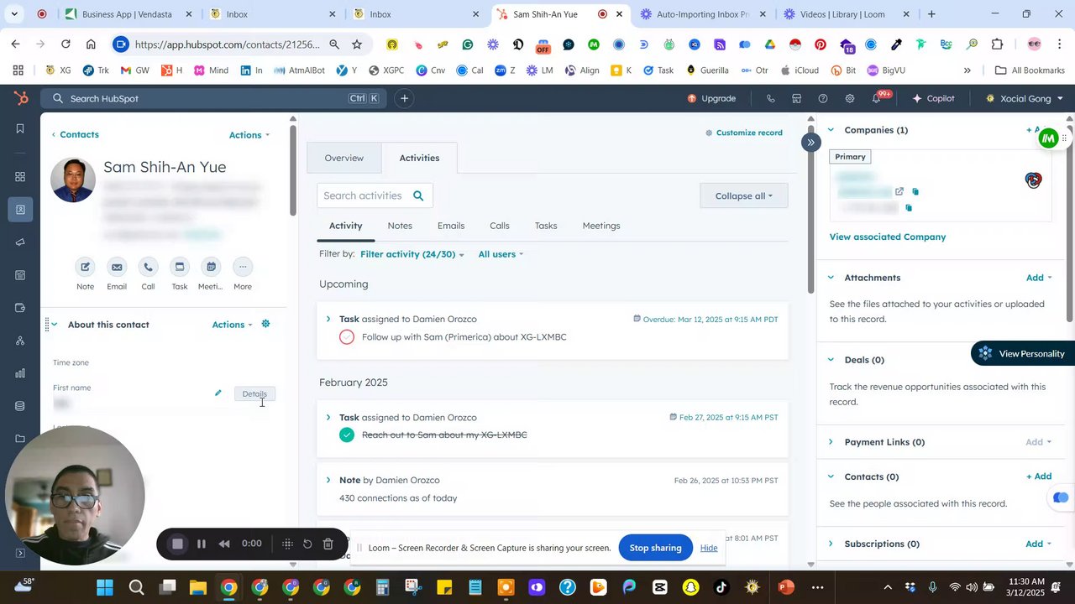The height and width of the screenshot is (604, 1075).
Task: Open the Help question mark icon
Action: (822, 98)
